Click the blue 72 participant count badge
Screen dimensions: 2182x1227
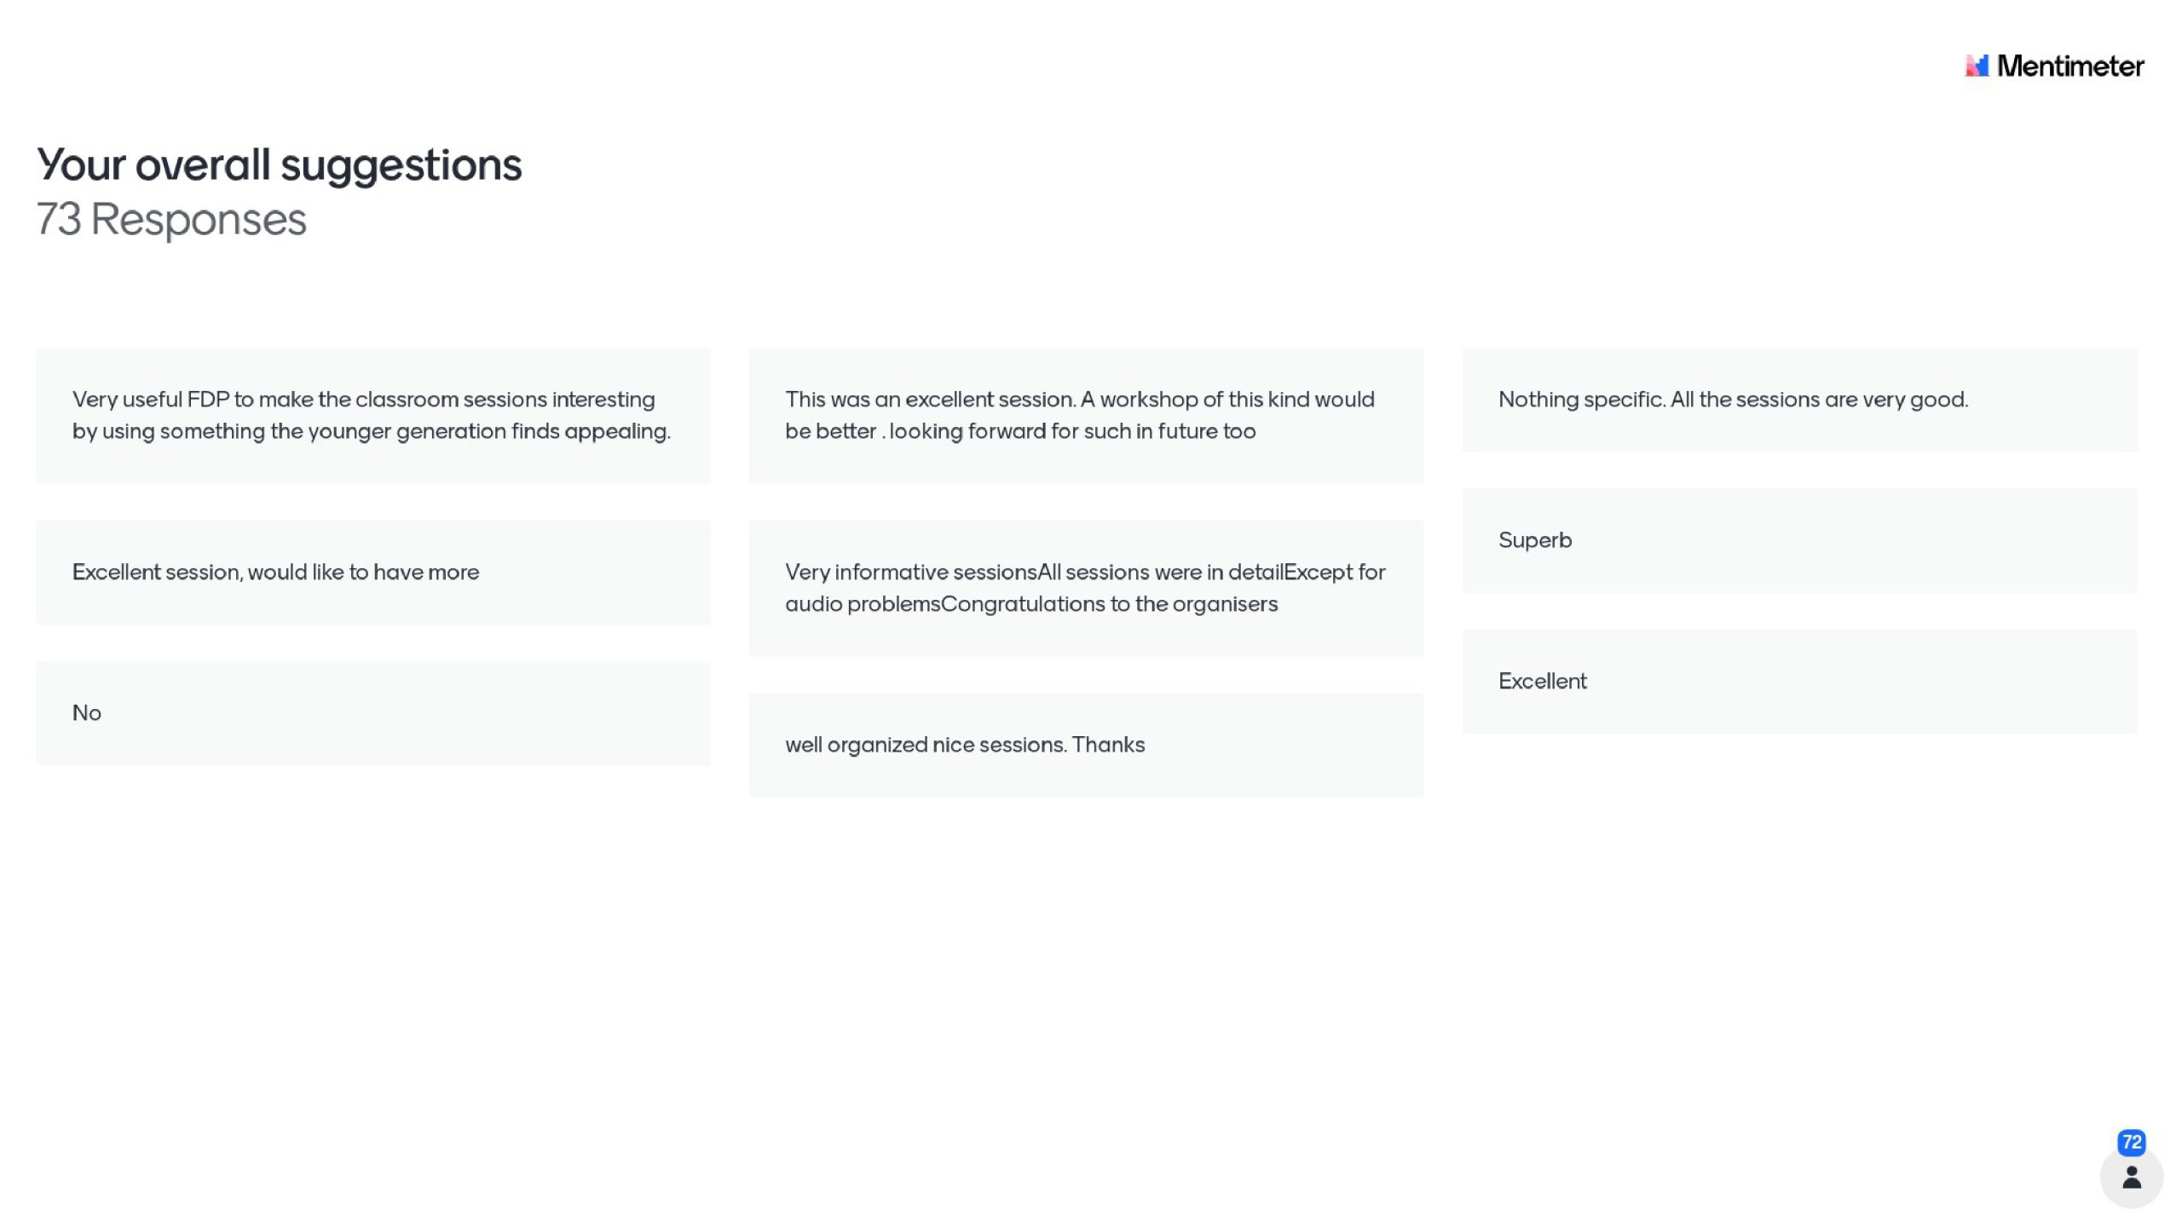pos(2131,1142)
